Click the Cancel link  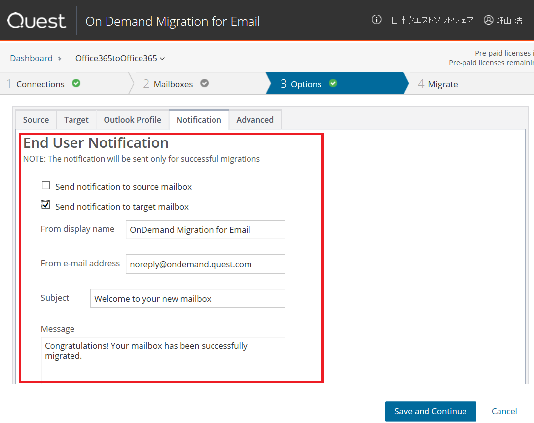point(504,411)
